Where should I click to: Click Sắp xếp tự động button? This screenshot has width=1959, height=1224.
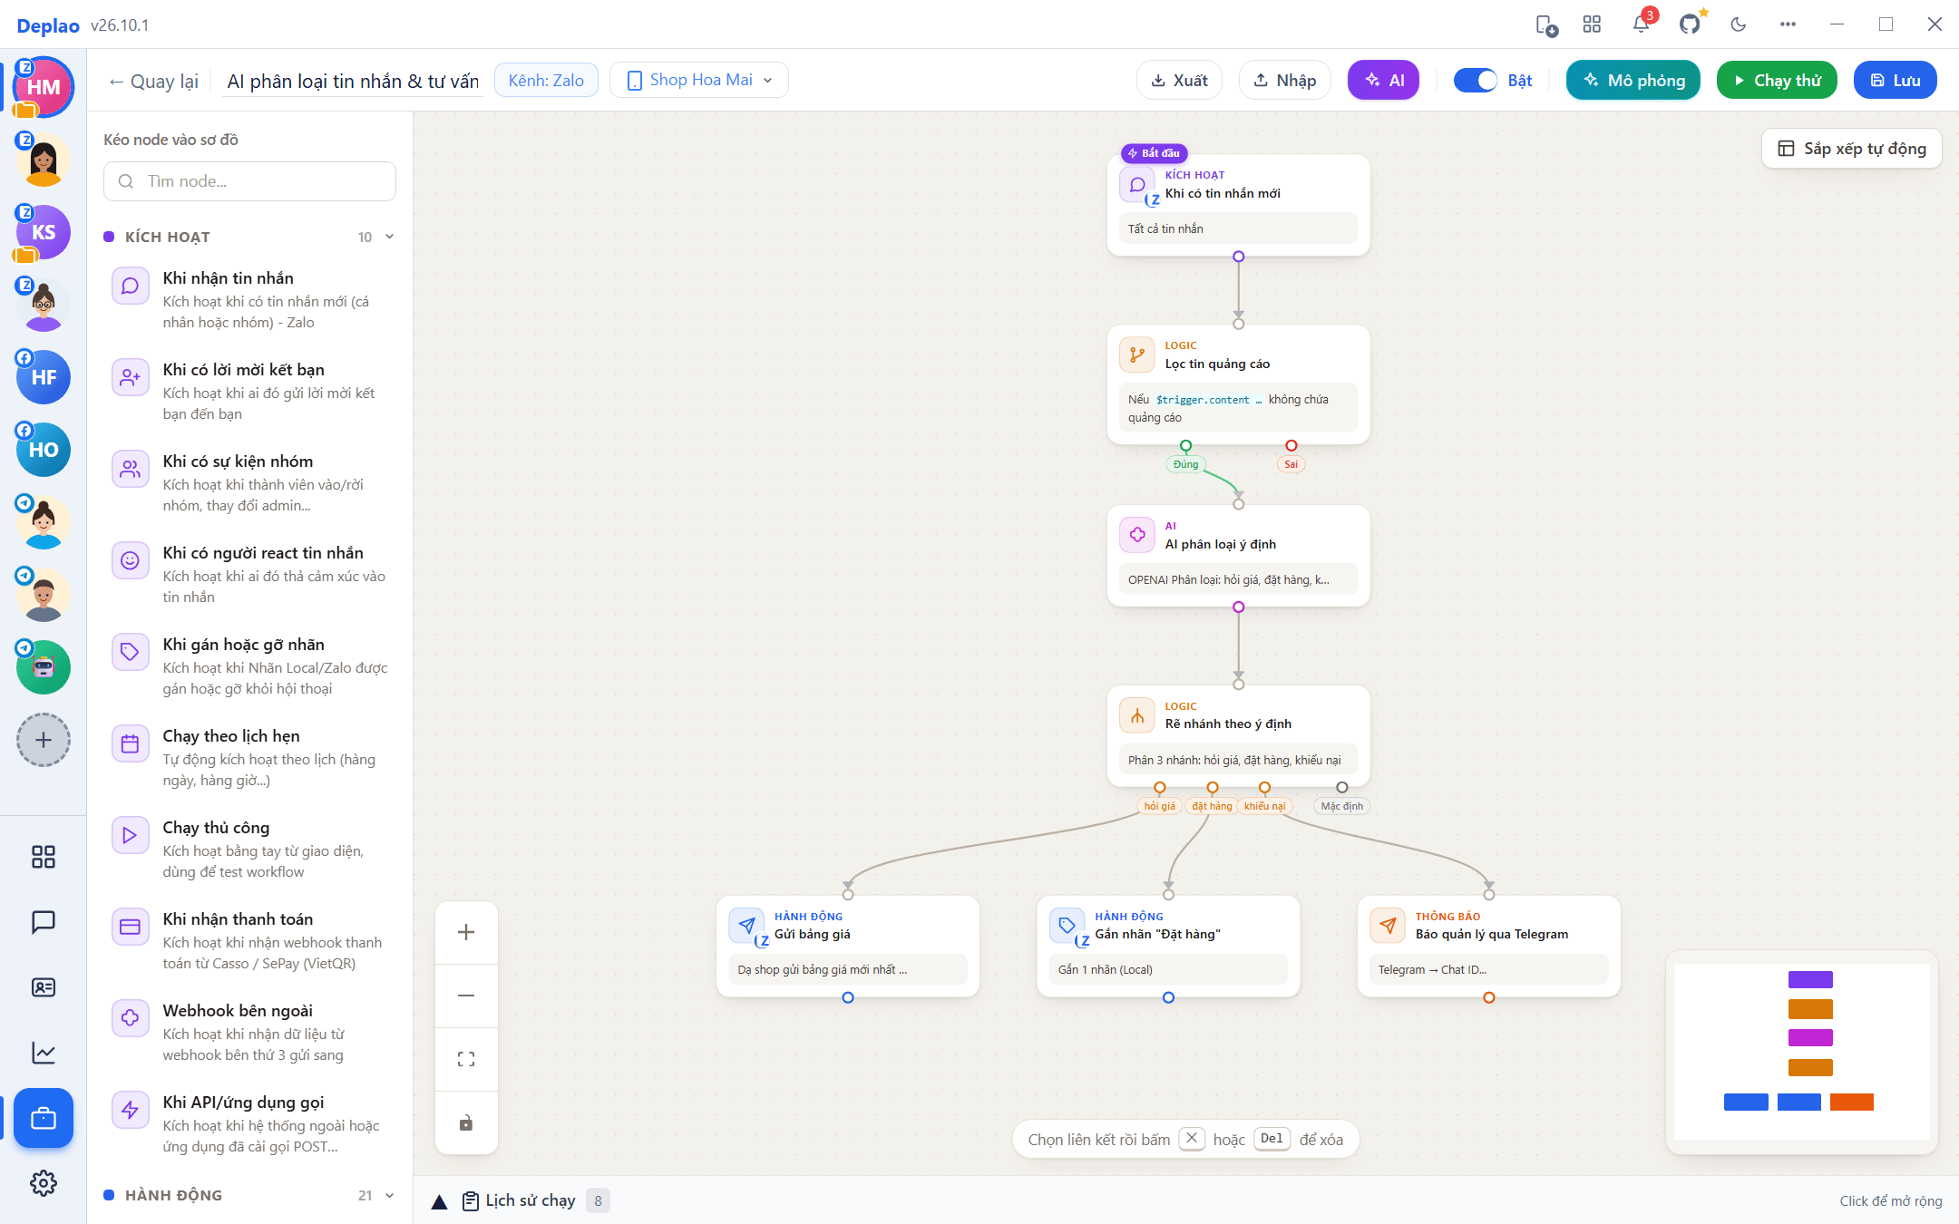pyautogui.click(x=1852, y=149)
